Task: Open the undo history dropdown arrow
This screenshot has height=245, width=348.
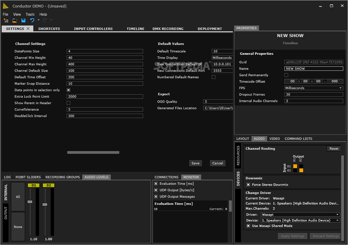Action: pyautogui.click(x=38, y=20)
